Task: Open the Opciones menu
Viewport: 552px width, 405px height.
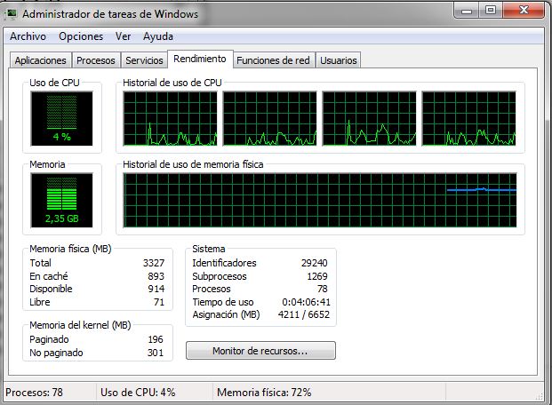Action: [x=81, y=36]
